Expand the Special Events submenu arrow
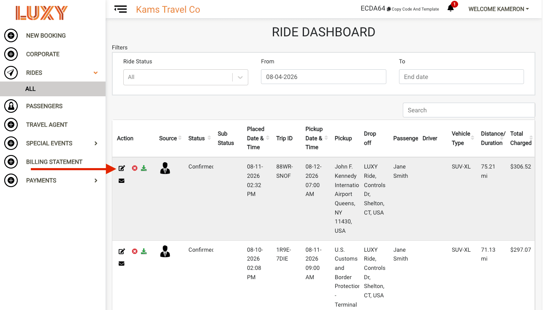The image size is (543, 310). point(96,143)
